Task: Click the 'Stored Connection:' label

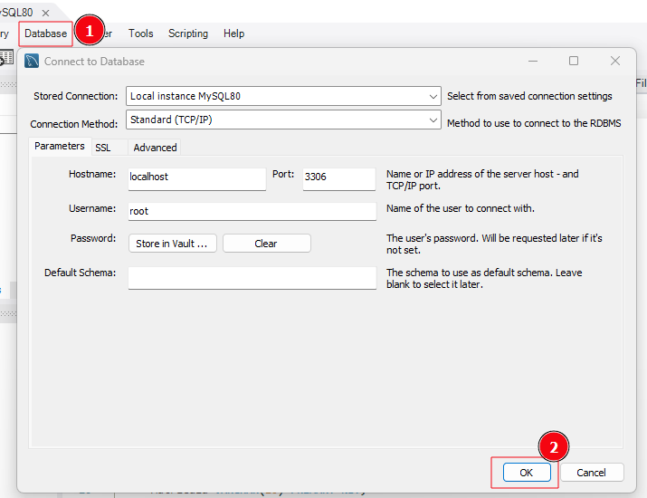Action: click(x=75, y=96)
